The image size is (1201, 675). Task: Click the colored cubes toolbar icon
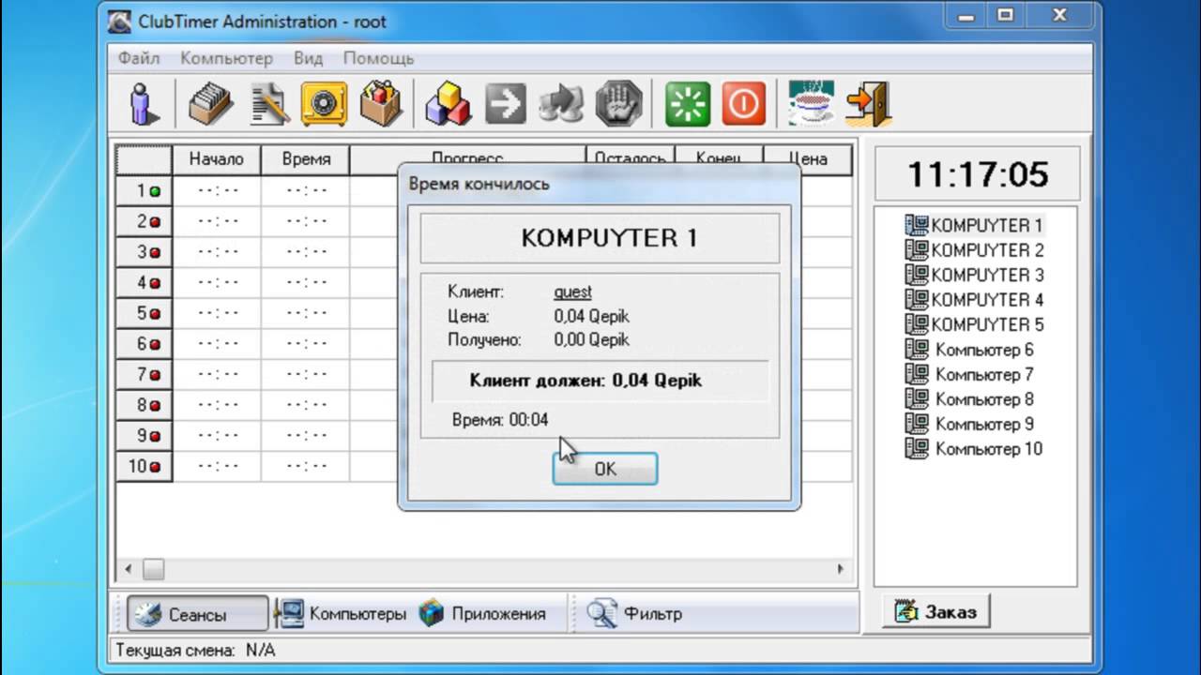coord(448,103)
